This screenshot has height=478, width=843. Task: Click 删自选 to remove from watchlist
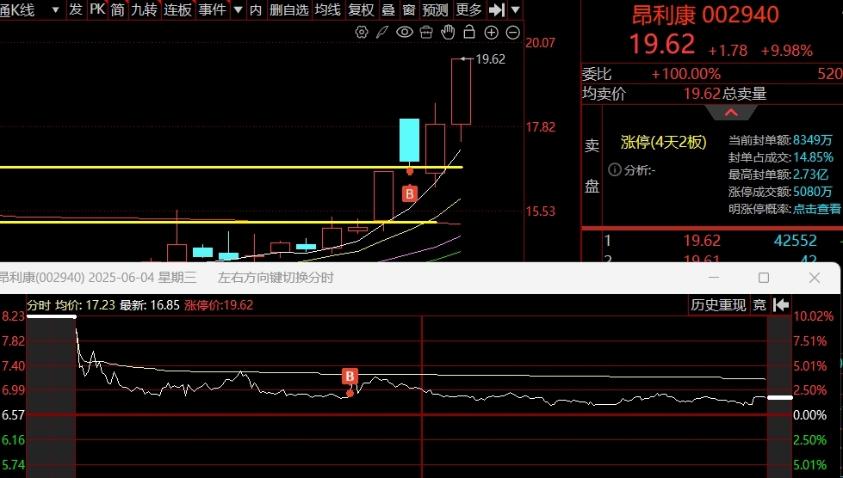point(289,9)
